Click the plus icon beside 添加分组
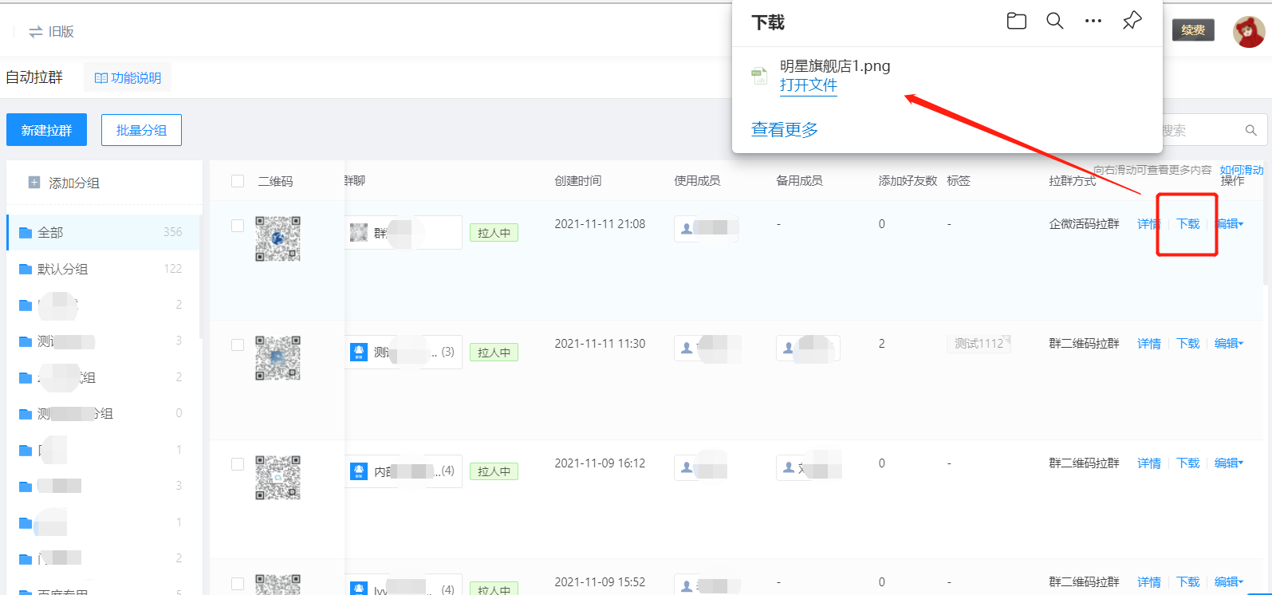 tap(34, 183)
